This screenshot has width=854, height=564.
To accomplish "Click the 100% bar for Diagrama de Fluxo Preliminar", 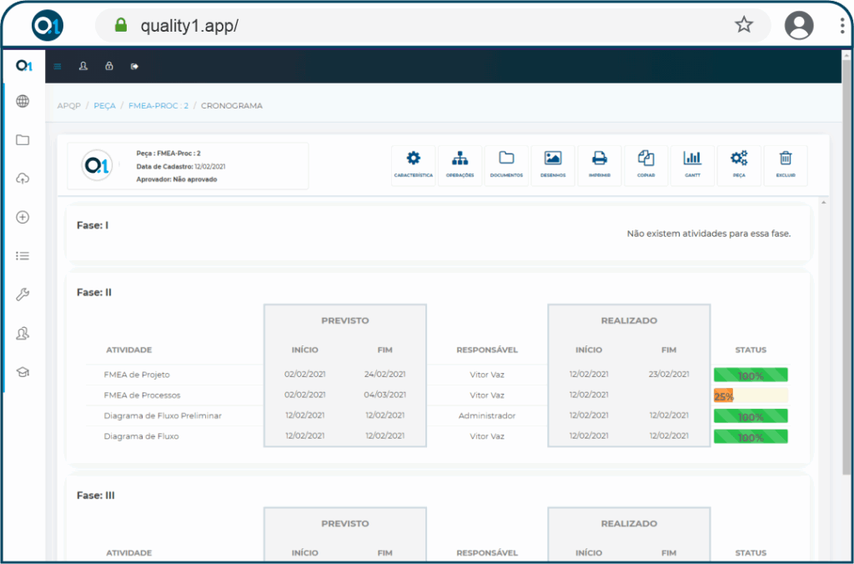I will point(751,416).
